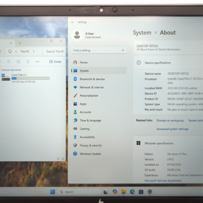
Task: Click the search magnifier in Find a setting
Action: 123,50
